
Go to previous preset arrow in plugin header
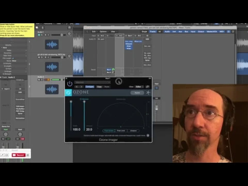(77, 87)
